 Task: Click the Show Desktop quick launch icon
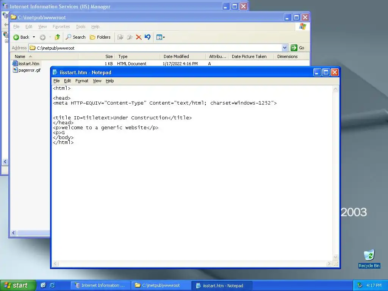(43, 285)
